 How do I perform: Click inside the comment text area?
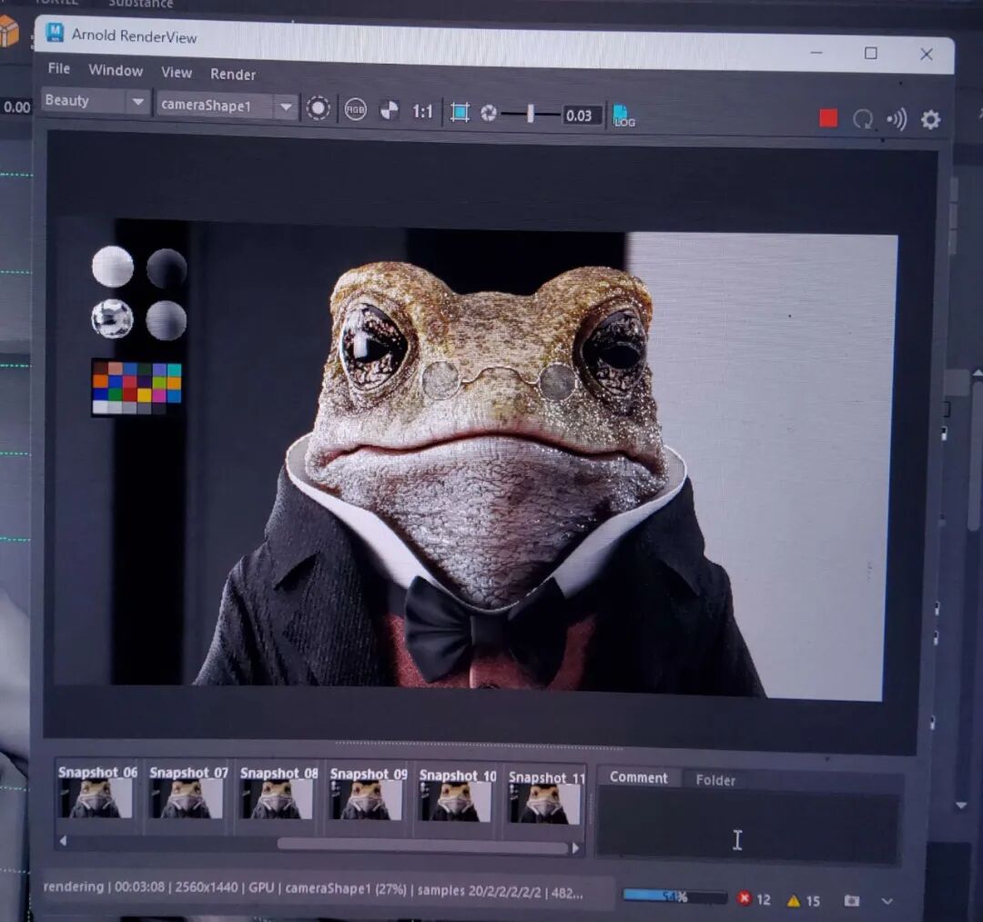pos(748,826)
